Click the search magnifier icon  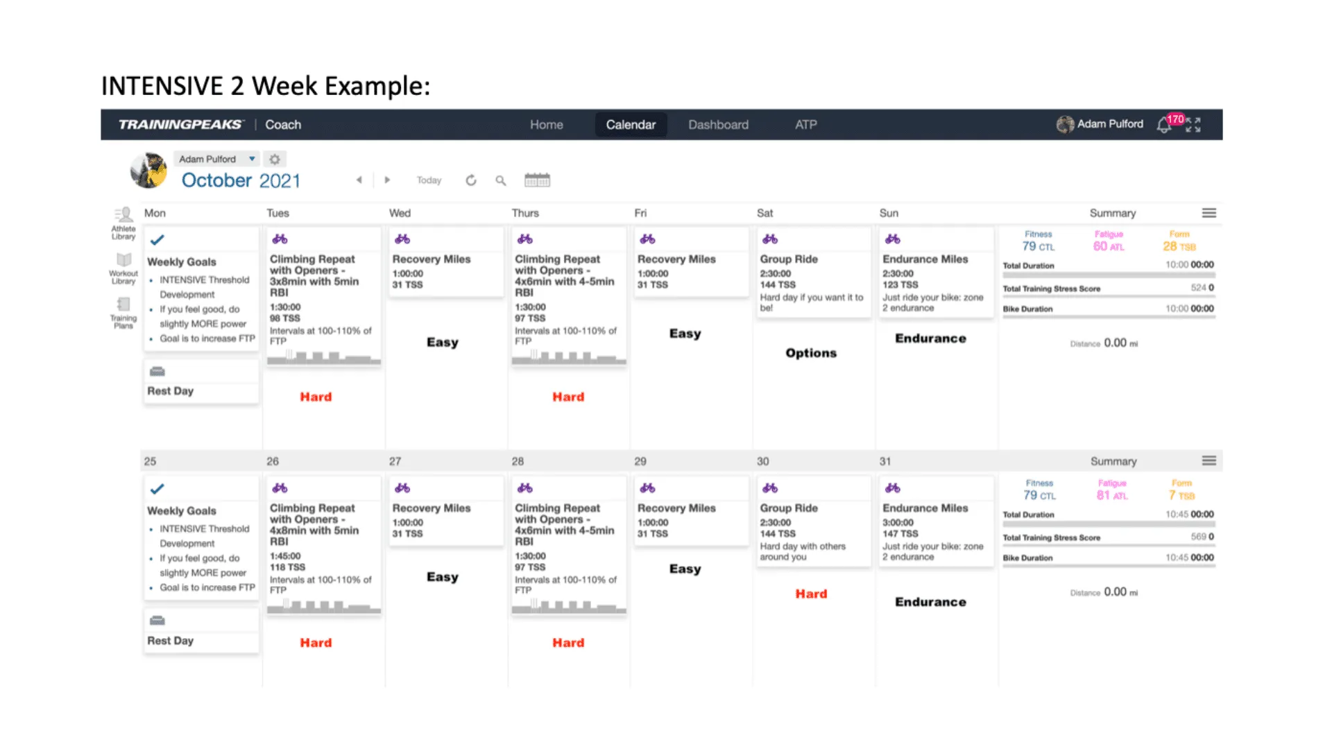tap(500, 180)
